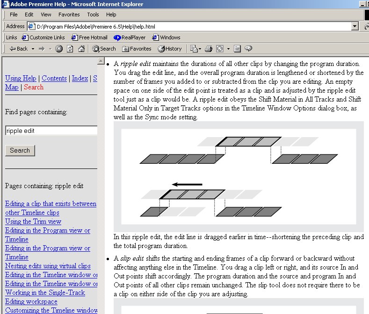Click the 'Links' toolbar label
369x314 pixels.
tap(12, 37)
